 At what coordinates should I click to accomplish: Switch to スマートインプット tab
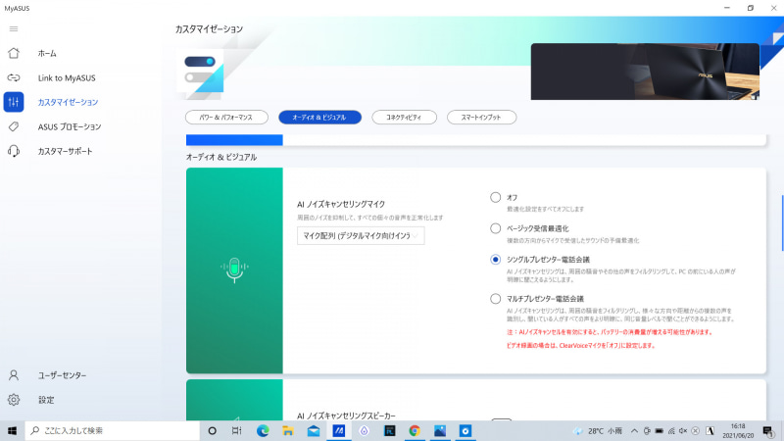click(x=481, y=117)
